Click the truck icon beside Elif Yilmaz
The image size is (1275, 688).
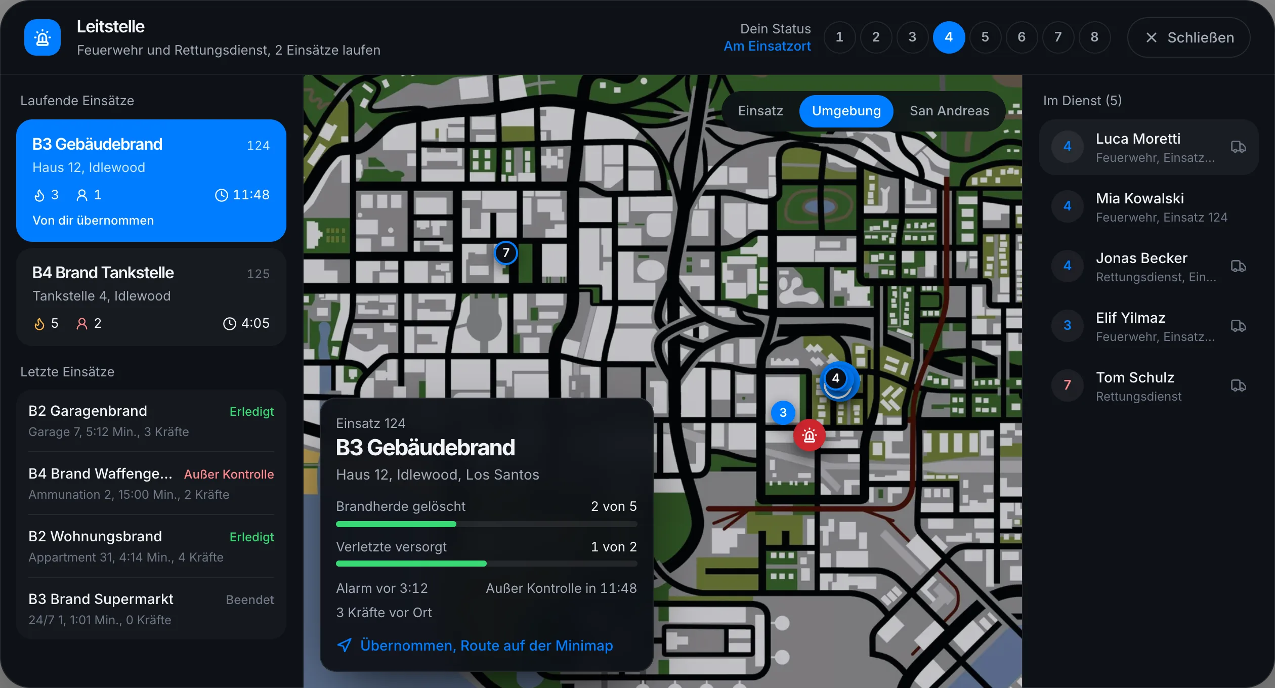pos(1238,326)
